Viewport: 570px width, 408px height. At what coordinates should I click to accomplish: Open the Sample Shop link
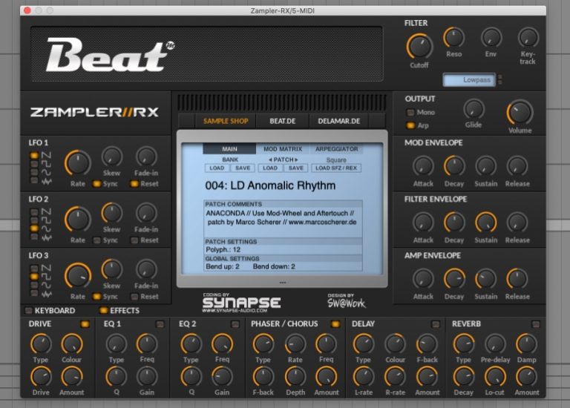[225, 121]
